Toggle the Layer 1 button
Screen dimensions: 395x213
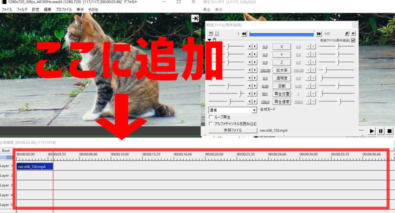(6, 166)
